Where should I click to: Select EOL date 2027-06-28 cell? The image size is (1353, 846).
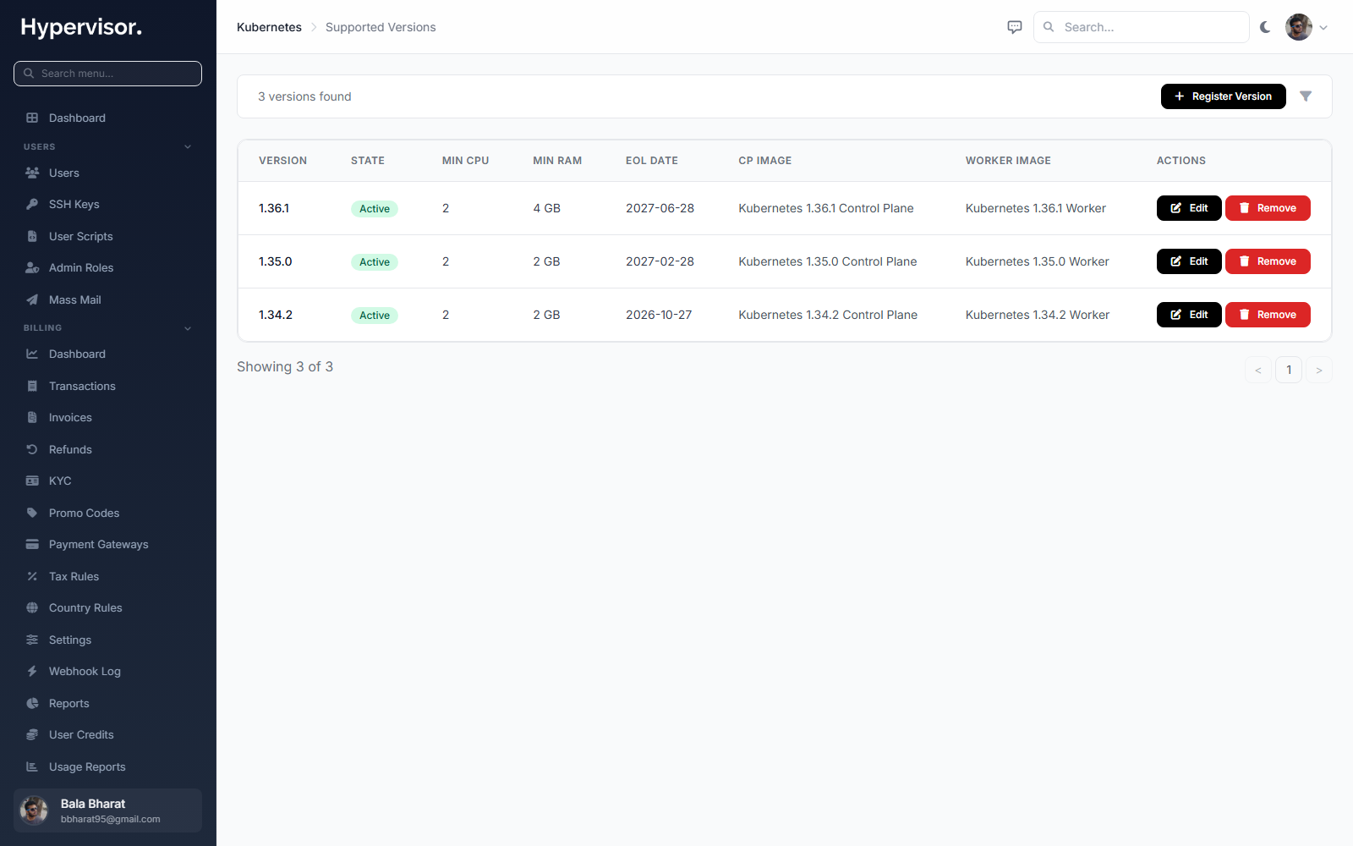660,208
